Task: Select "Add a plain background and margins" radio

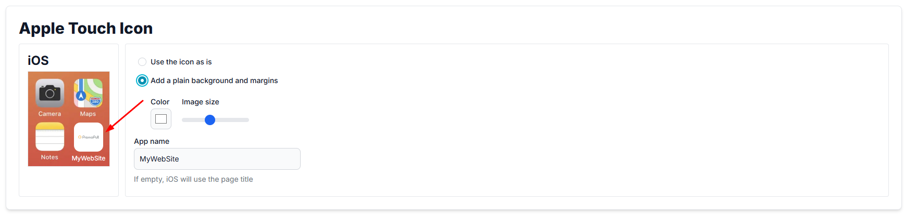Action: click(142, 80)
